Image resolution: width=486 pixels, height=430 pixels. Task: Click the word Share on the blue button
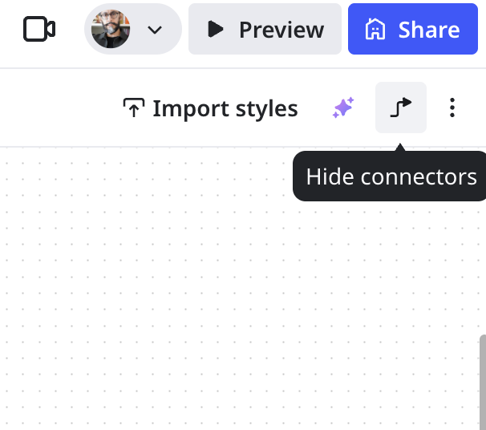tap(429, 30)
